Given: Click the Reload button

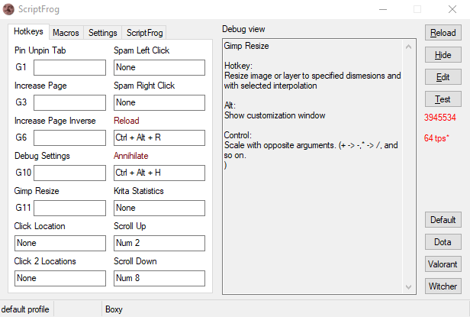Looking at the screenshot, I should pyautogui.click(x=443, y=33).
